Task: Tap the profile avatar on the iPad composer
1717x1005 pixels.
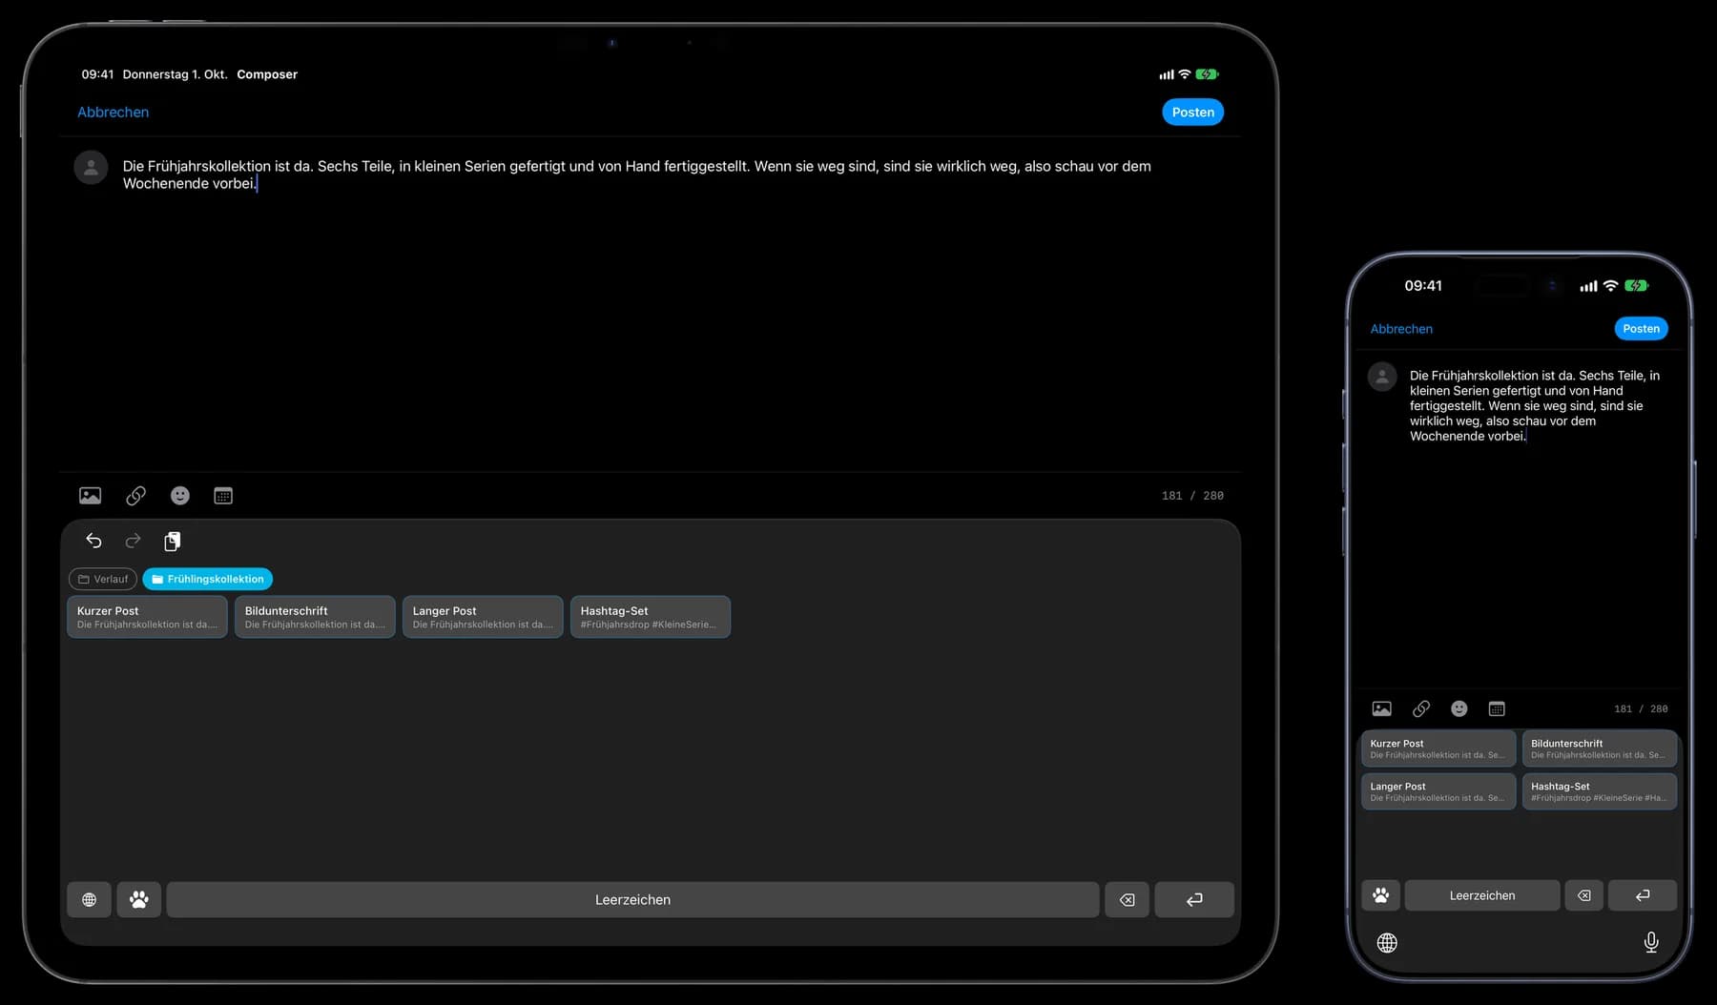Action: click(x=91, y=168)
